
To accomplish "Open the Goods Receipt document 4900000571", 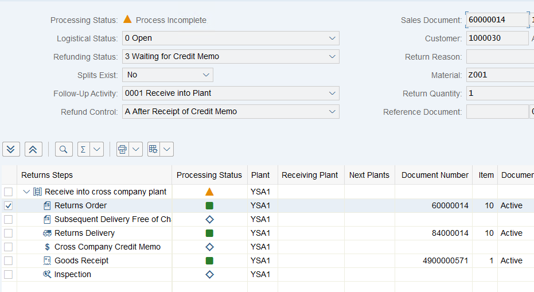I will 446,260.
